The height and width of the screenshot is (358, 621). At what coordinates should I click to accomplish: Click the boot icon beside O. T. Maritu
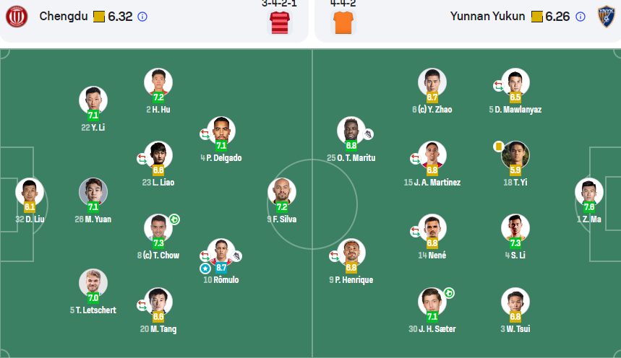368,134
